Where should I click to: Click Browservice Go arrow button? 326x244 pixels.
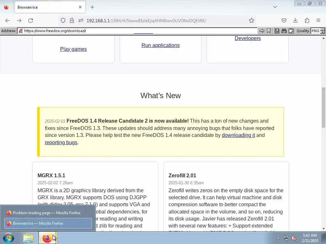[x=262, y=31]
